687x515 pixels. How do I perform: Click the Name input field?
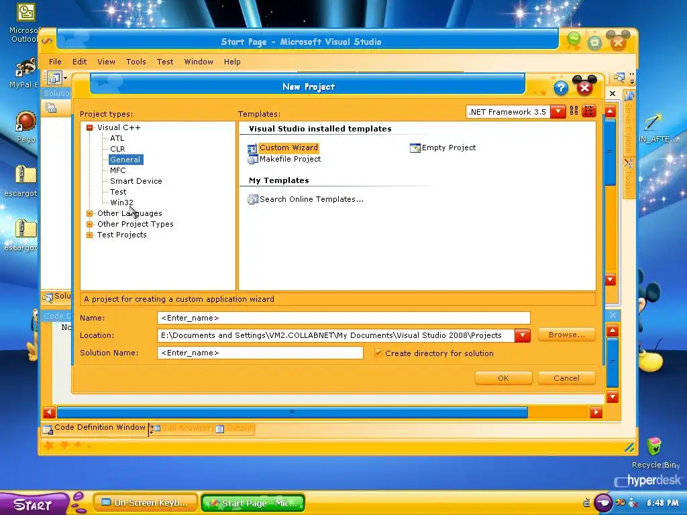tap(343, 318)
